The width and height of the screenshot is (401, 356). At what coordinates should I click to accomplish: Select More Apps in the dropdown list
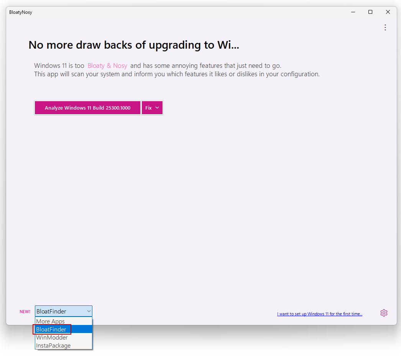coord(63,321)
